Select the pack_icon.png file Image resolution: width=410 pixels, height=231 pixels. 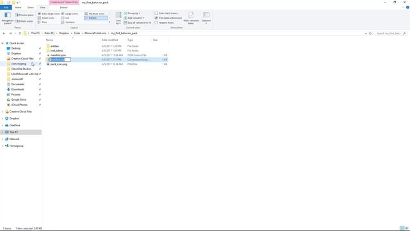[58, 64]
